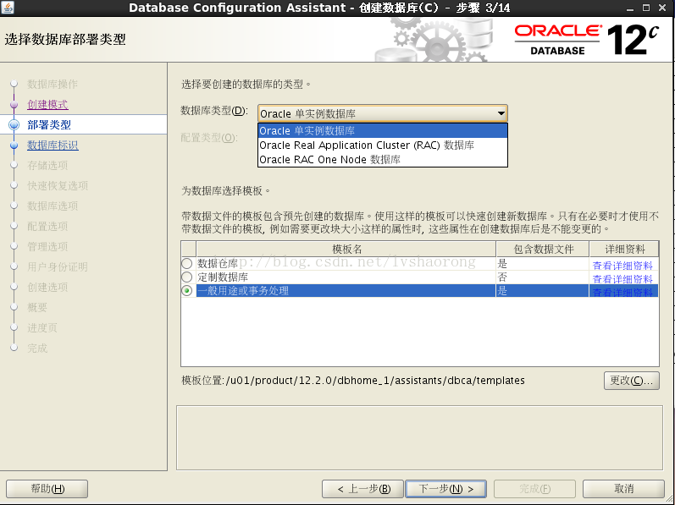This screenshot has height=505, width=675.
Task: Choose Oracle RAC One Node 数据库 option
Action: pos(383,159)
